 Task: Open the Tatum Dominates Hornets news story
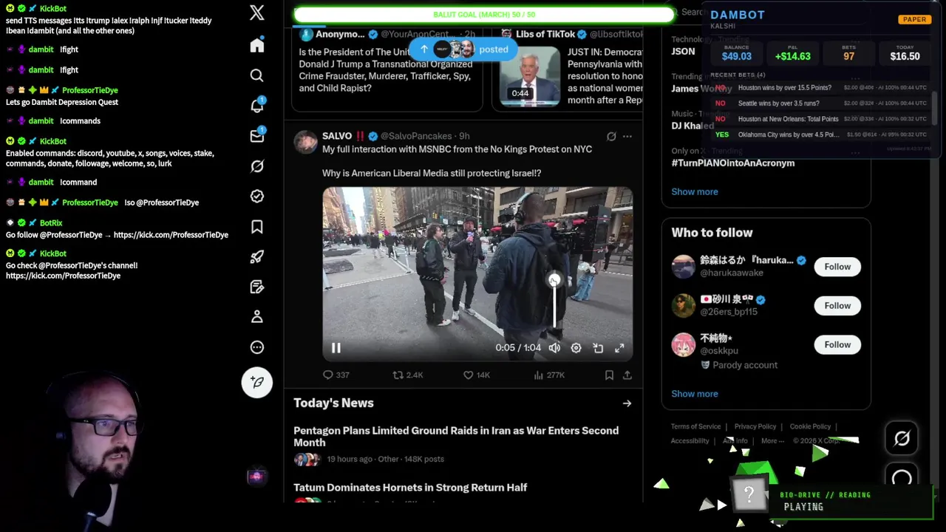pyautogui.click(x=410, y=488)
